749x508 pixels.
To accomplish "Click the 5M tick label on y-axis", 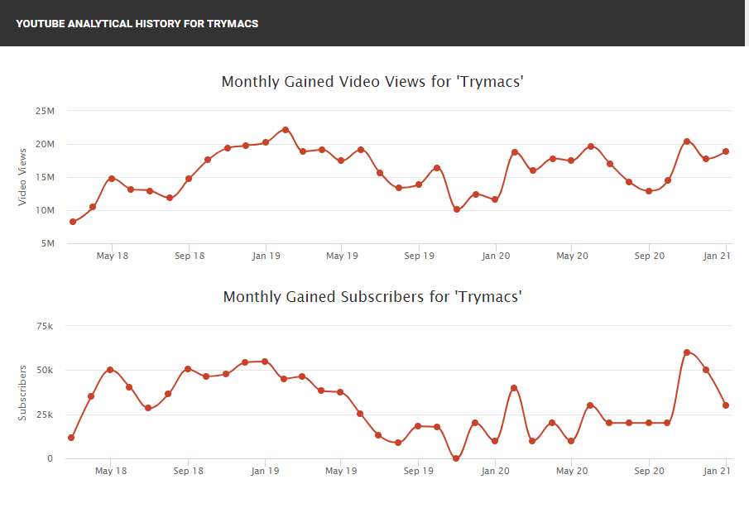I will (46, 243).
